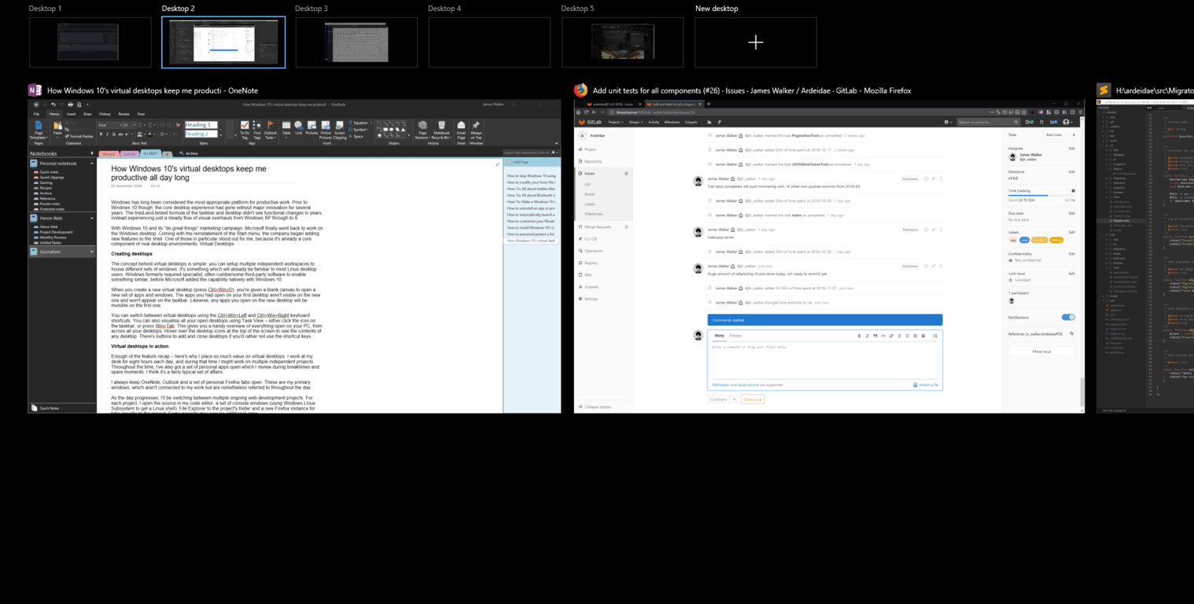Click the Bold icon in the GitLab comment toolbar
This screenshot has width=1194, height=604.
860,336
